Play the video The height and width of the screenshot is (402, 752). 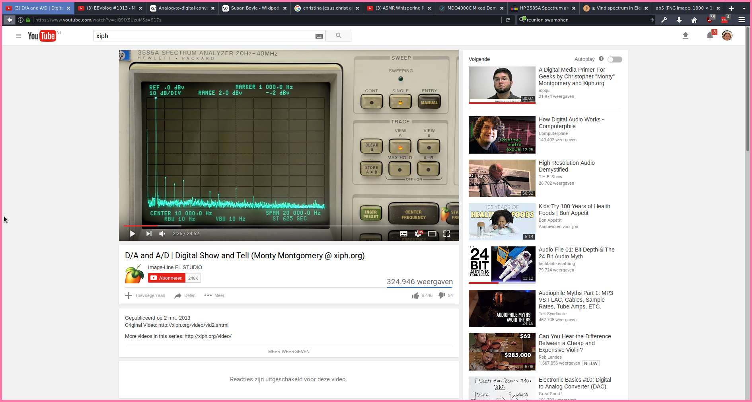click(x=132, y=234)
